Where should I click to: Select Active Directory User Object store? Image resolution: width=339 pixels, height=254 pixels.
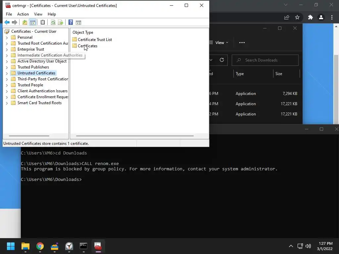point(42,61)
